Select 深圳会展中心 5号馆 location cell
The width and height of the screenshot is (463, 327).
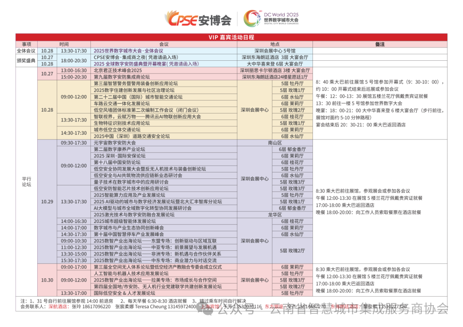275,51
